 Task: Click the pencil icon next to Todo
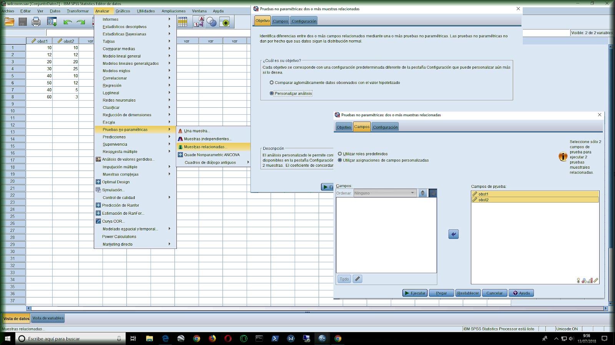[357, 279]
